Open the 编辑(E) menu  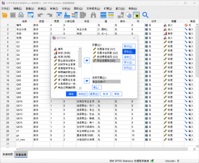point(18,8)
